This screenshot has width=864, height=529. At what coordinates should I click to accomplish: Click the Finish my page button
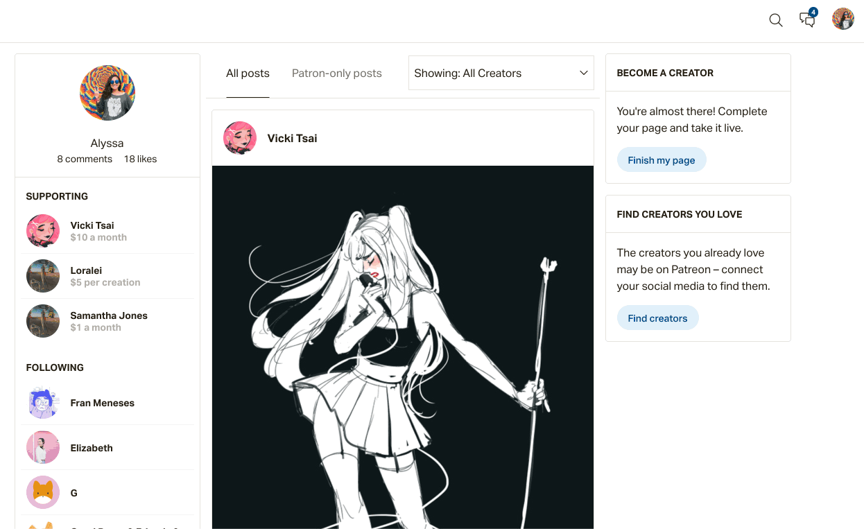[662, 160]
